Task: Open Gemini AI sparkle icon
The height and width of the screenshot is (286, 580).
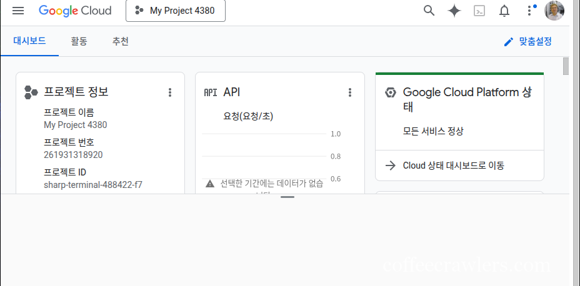Action: [454, 11]
